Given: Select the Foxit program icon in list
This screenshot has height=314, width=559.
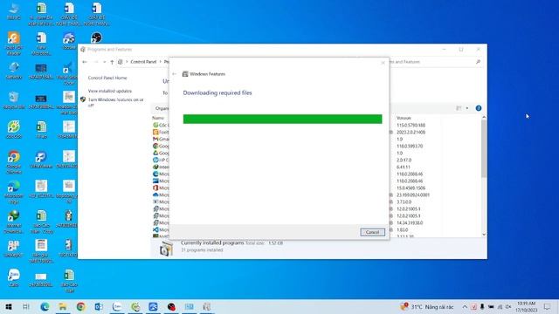Looking at the screenshot, I should coord(155,132).
